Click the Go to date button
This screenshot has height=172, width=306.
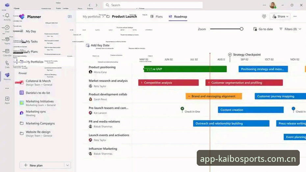pyautogui.click(x=263, y=29)
